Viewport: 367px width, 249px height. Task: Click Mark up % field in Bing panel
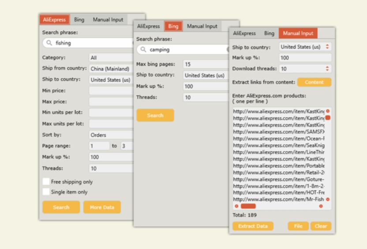coord(206,86)
